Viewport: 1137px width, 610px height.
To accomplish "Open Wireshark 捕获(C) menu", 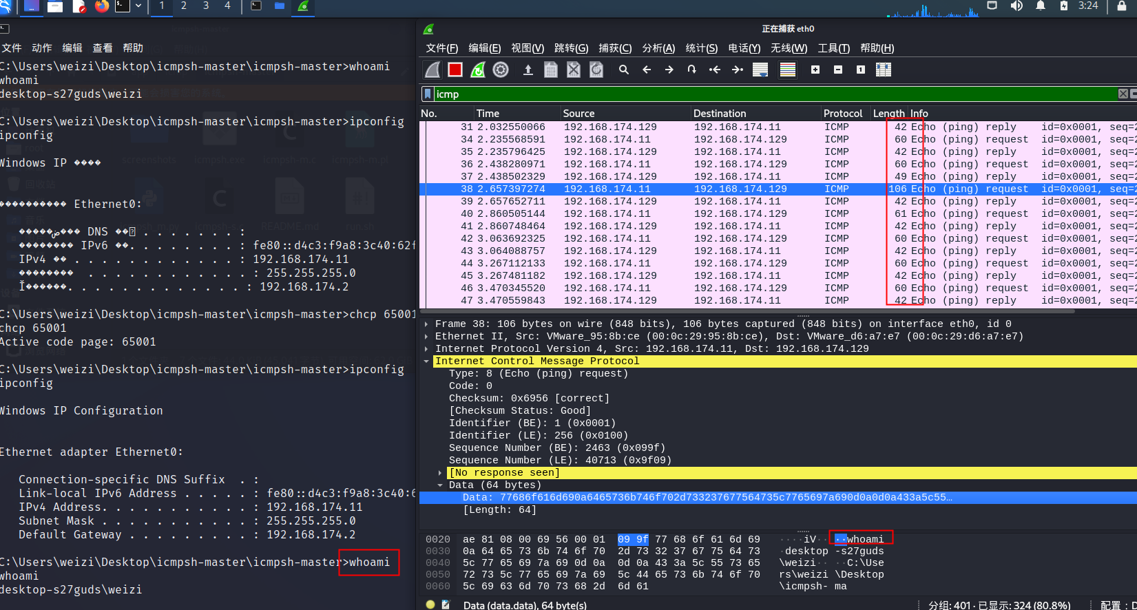I will tap(615, 48).
